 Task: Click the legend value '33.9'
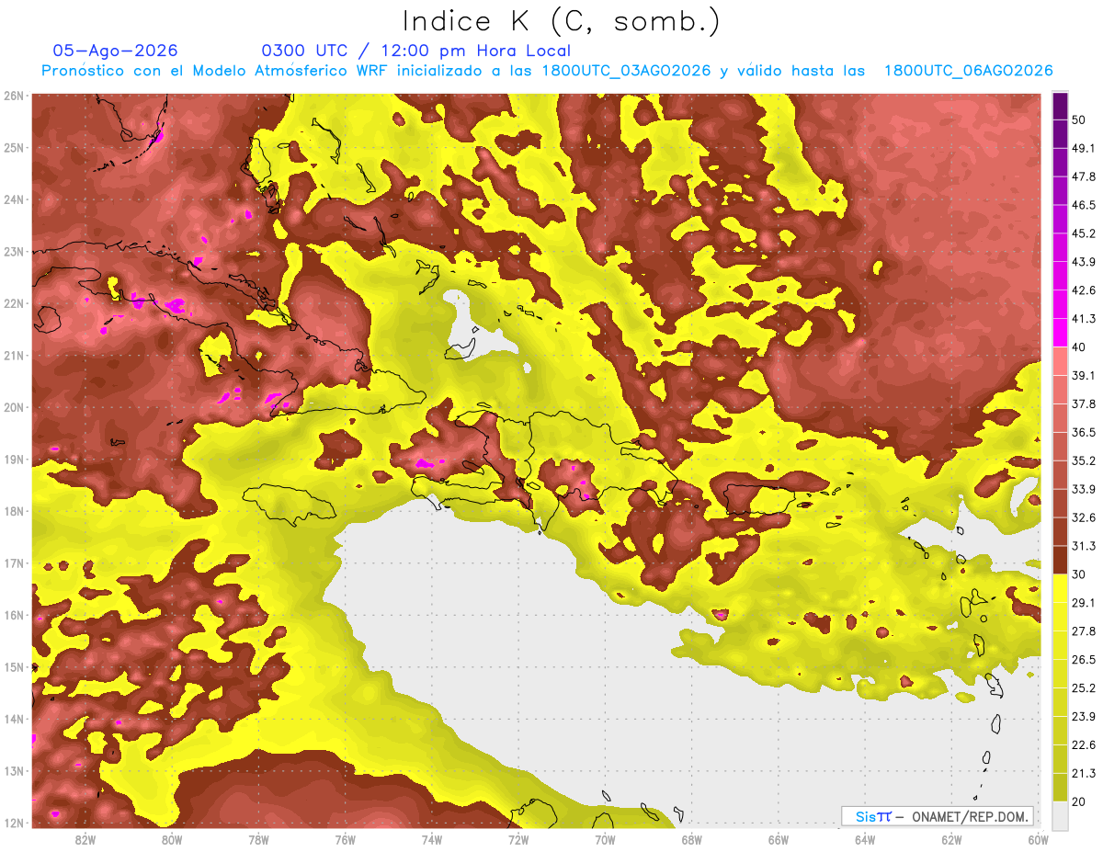[1085, 489]
